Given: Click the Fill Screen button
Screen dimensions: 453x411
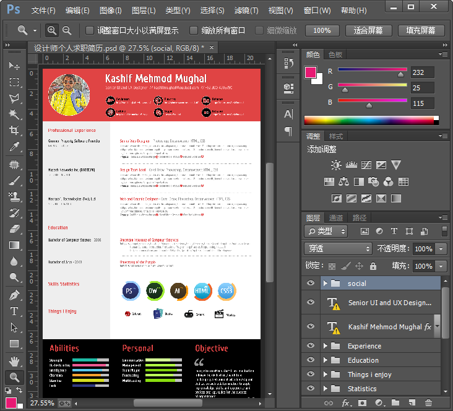Looking at the screenshot, I should tap(420, 30).
